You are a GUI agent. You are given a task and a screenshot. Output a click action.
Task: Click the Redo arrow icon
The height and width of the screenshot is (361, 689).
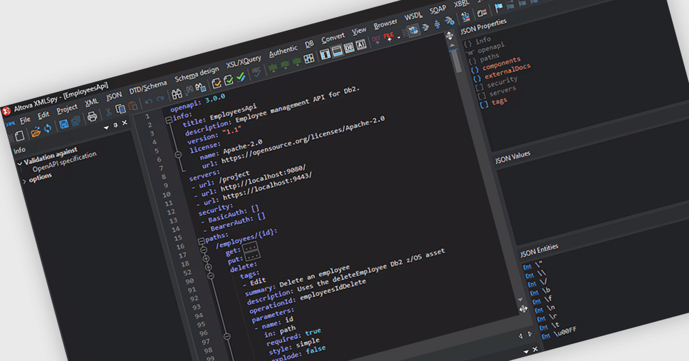(x=160, y=99)
